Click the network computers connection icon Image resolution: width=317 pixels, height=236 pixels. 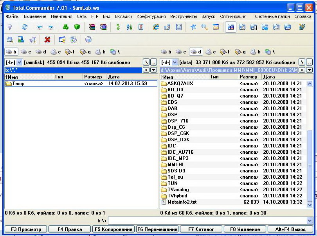click(x=167, y=27)
